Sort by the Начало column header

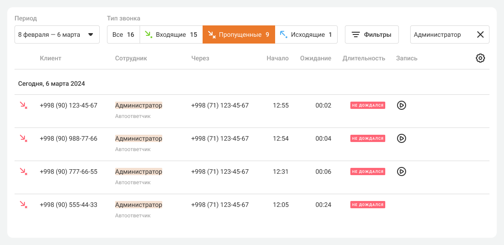(x=277, y=58)
